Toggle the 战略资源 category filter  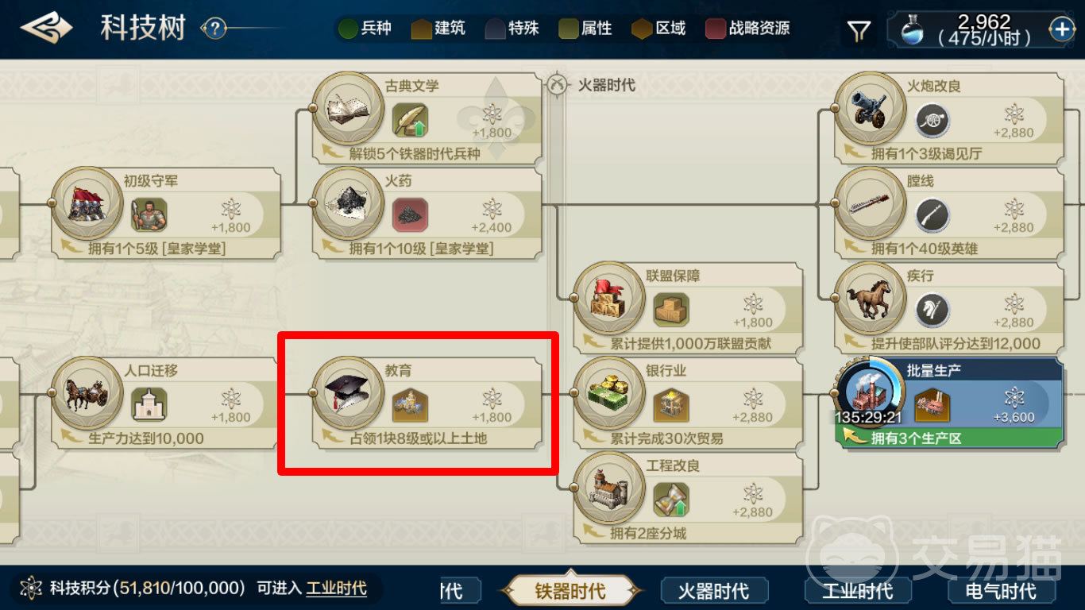click(x=748, y=29)
